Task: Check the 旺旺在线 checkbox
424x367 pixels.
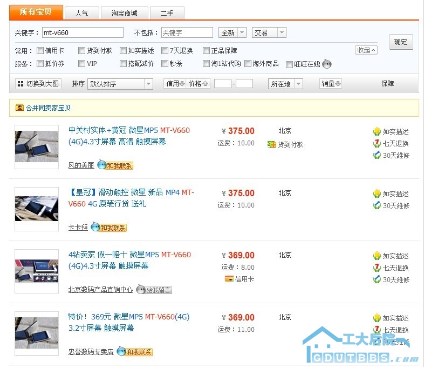Action: coord(289,64)
